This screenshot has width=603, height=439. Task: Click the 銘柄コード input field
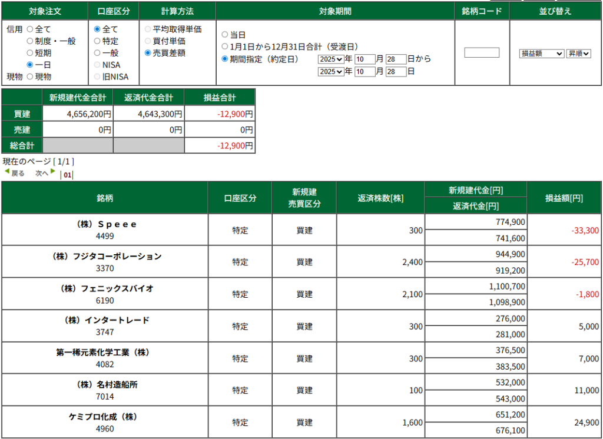click(x=481, y=53)
